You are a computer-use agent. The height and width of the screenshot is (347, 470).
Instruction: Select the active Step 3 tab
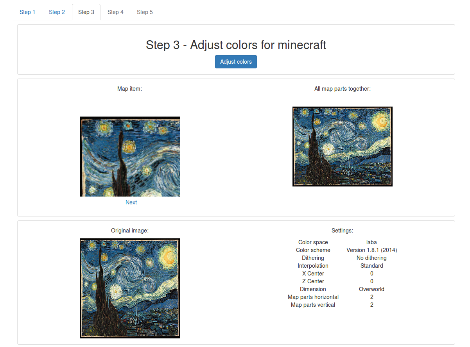86,12
